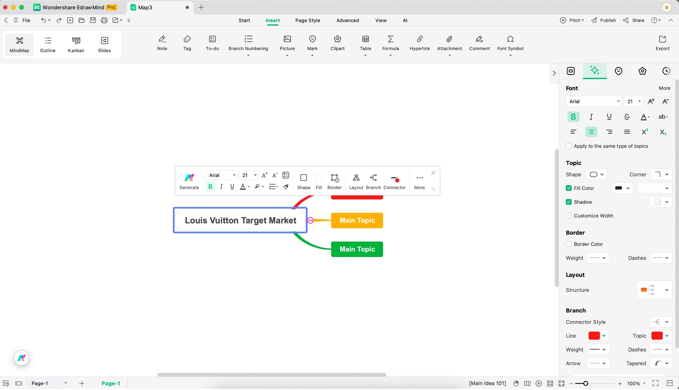The height and width of the screenshot is (390, 679).
Task: Uncheck the Fill Color checkbox
Action: pos(569,188)
